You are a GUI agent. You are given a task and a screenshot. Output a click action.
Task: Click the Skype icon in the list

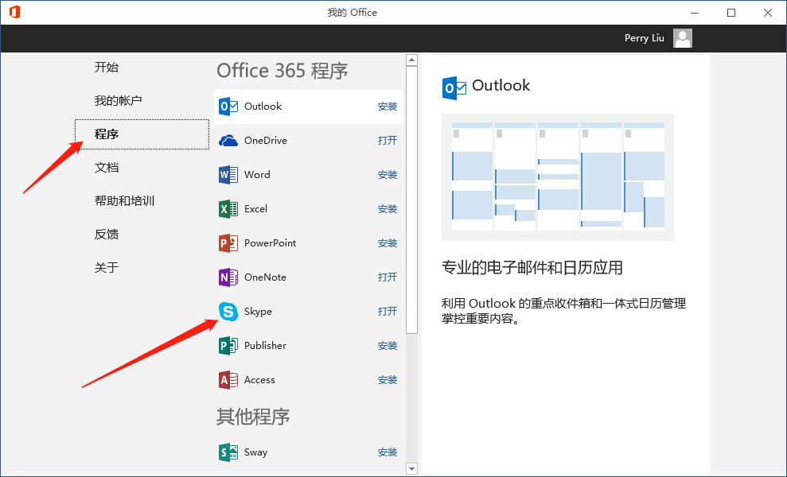click(228, 312)
